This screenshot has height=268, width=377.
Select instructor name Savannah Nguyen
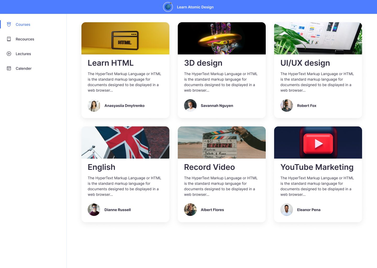(x=217, y=105)
